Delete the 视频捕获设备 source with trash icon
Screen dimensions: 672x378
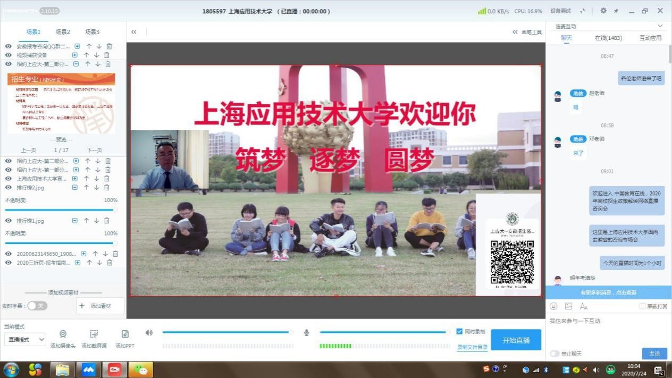pos(107,55)
